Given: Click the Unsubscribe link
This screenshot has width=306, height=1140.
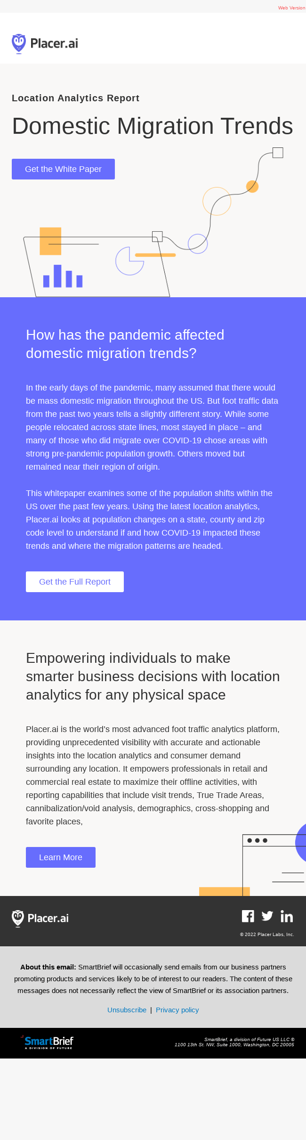Looking at the screenshot, I should [x=127, y=1010].
